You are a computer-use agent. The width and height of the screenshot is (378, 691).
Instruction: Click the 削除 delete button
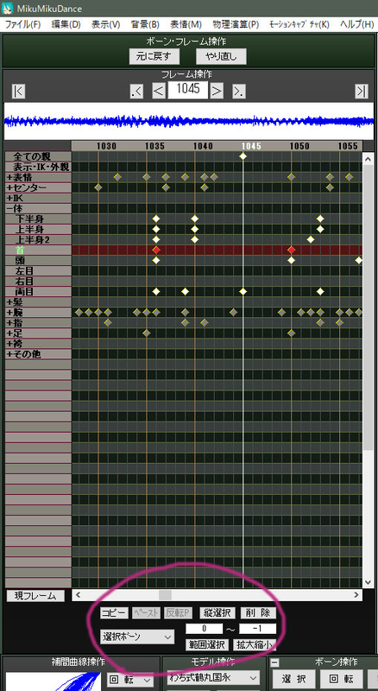point(259,613)
